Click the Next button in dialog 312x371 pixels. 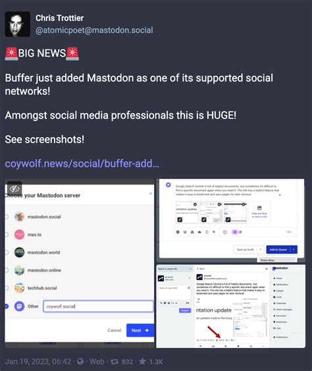[140, 330]
